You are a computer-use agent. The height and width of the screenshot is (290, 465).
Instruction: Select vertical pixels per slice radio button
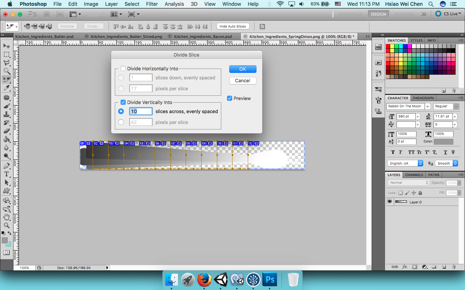point(121,122)
